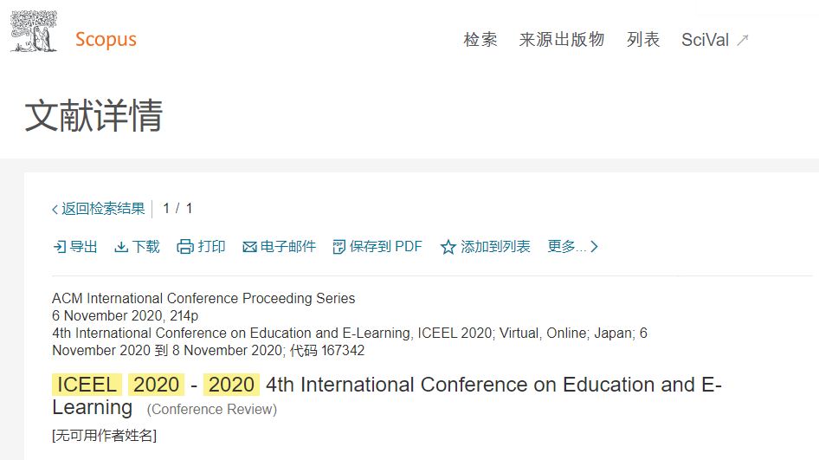Click the 保存到 PDF icon

coord(339,247)
